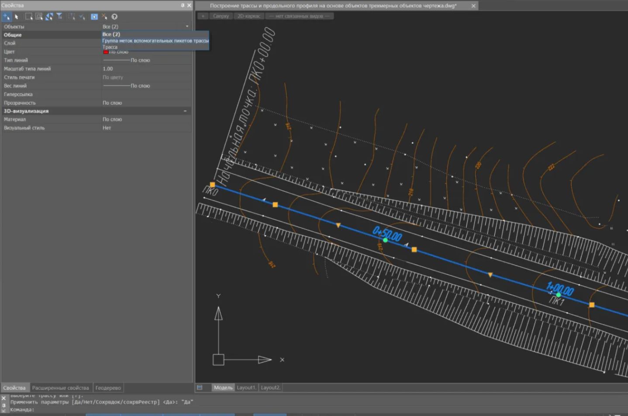Choose the rectangle window selection tool
Image resolution: width=628 pixels, height=416 pixels.
pyautogui.click(x=28, y=17)
